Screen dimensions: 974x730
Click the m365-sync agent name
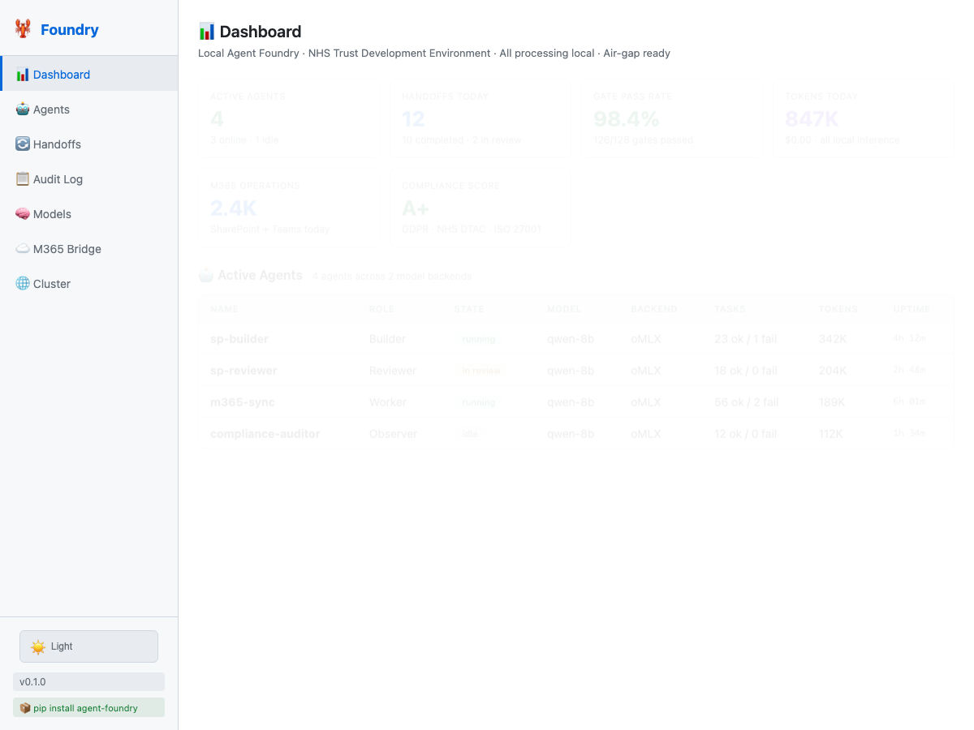tap(243, 402)
